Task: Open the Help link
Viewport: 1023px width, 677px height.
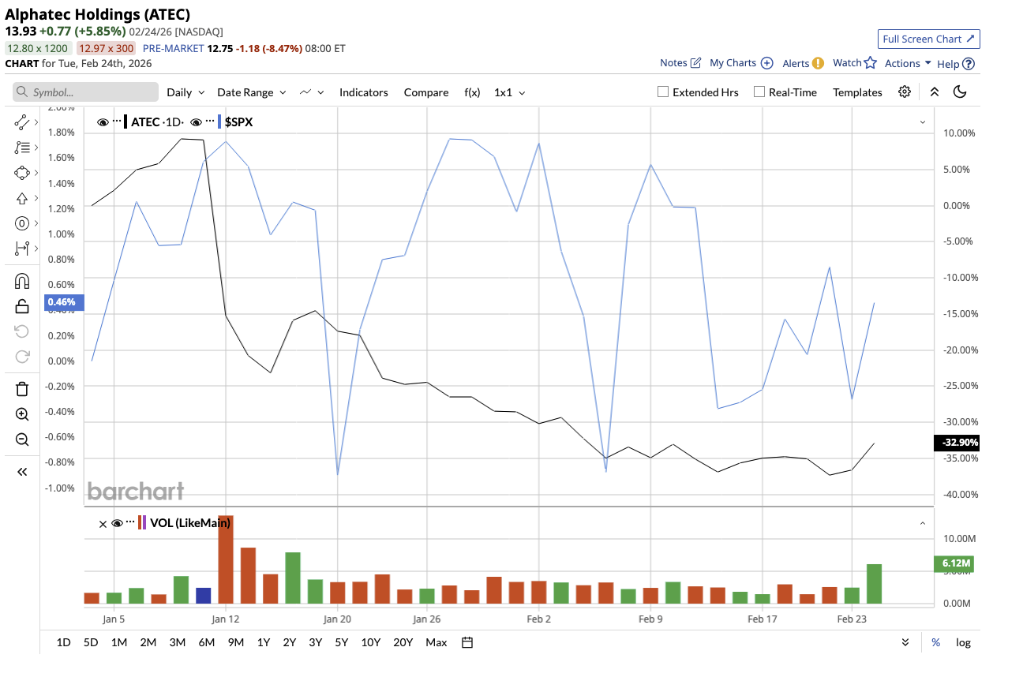Action: [956, 64]
